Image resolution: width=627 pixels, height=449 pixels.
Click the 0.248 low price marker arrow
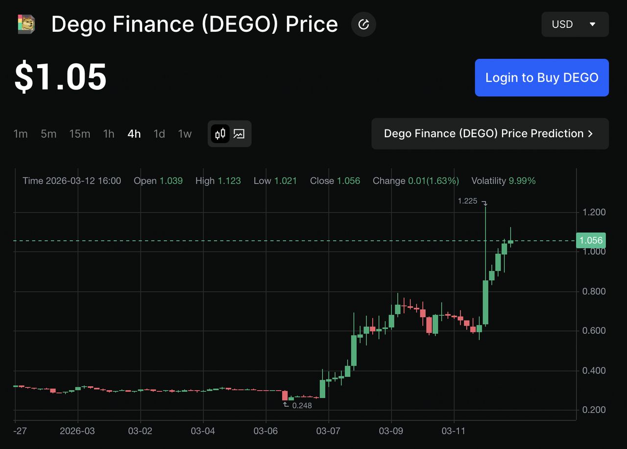(x=286, y=403)
